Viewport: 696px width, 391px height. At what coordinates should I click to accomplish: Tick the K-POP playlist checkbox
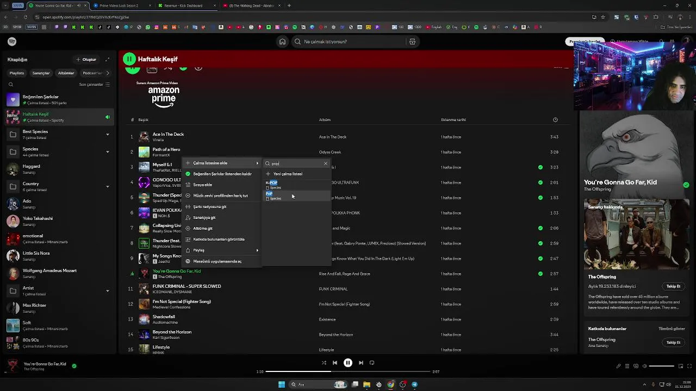point(268,188)
